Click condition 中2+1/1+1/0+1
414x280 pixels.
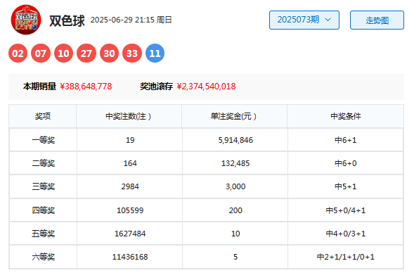point(346,257)
